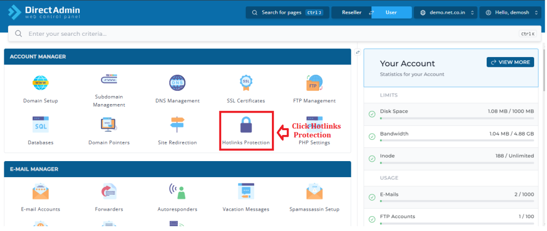Open Vacation Messages icon
This screenshot has height=231, width=547.
click(x=246, y=192)
